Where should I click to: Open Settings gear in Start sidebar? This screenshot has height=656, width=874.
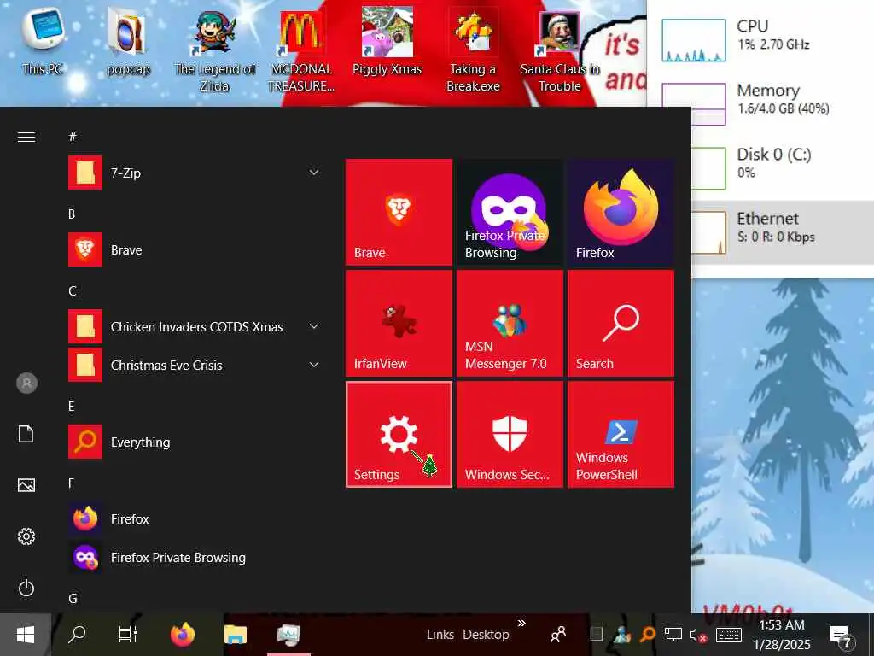click(26, 536)
